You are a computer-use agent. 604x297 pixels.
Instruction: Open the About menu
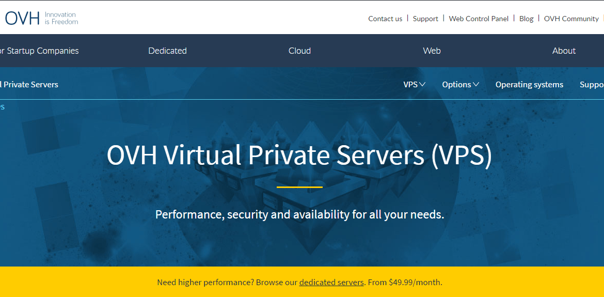(564, 51)
